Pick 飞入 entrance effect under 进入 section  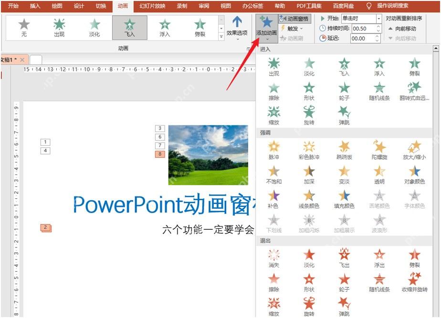point(344,67)
